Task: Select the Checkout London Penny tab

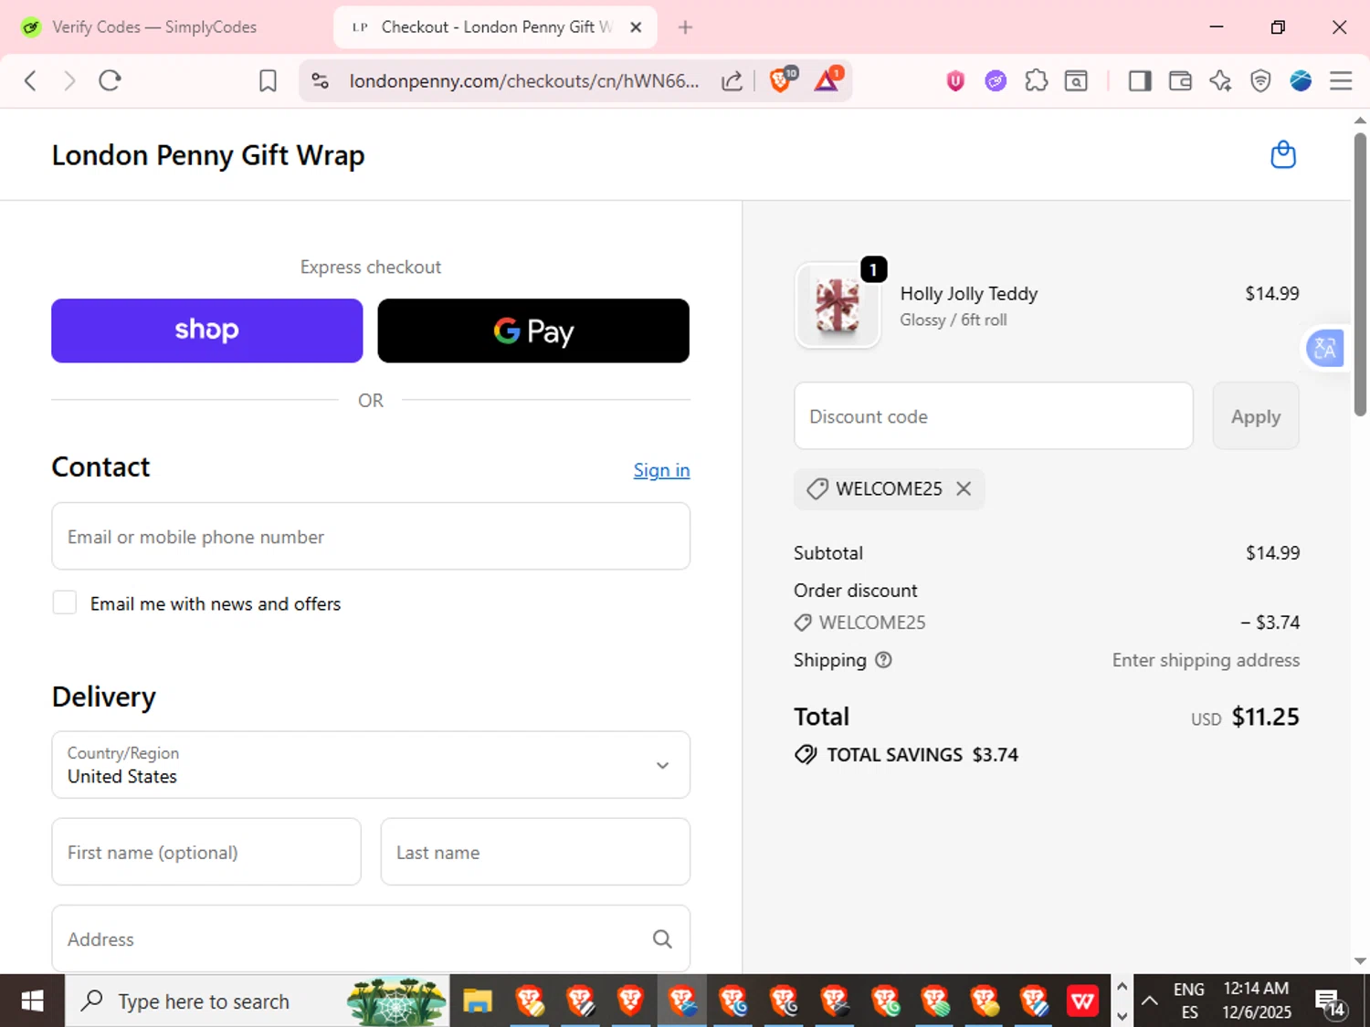Action: coord(495,27)
